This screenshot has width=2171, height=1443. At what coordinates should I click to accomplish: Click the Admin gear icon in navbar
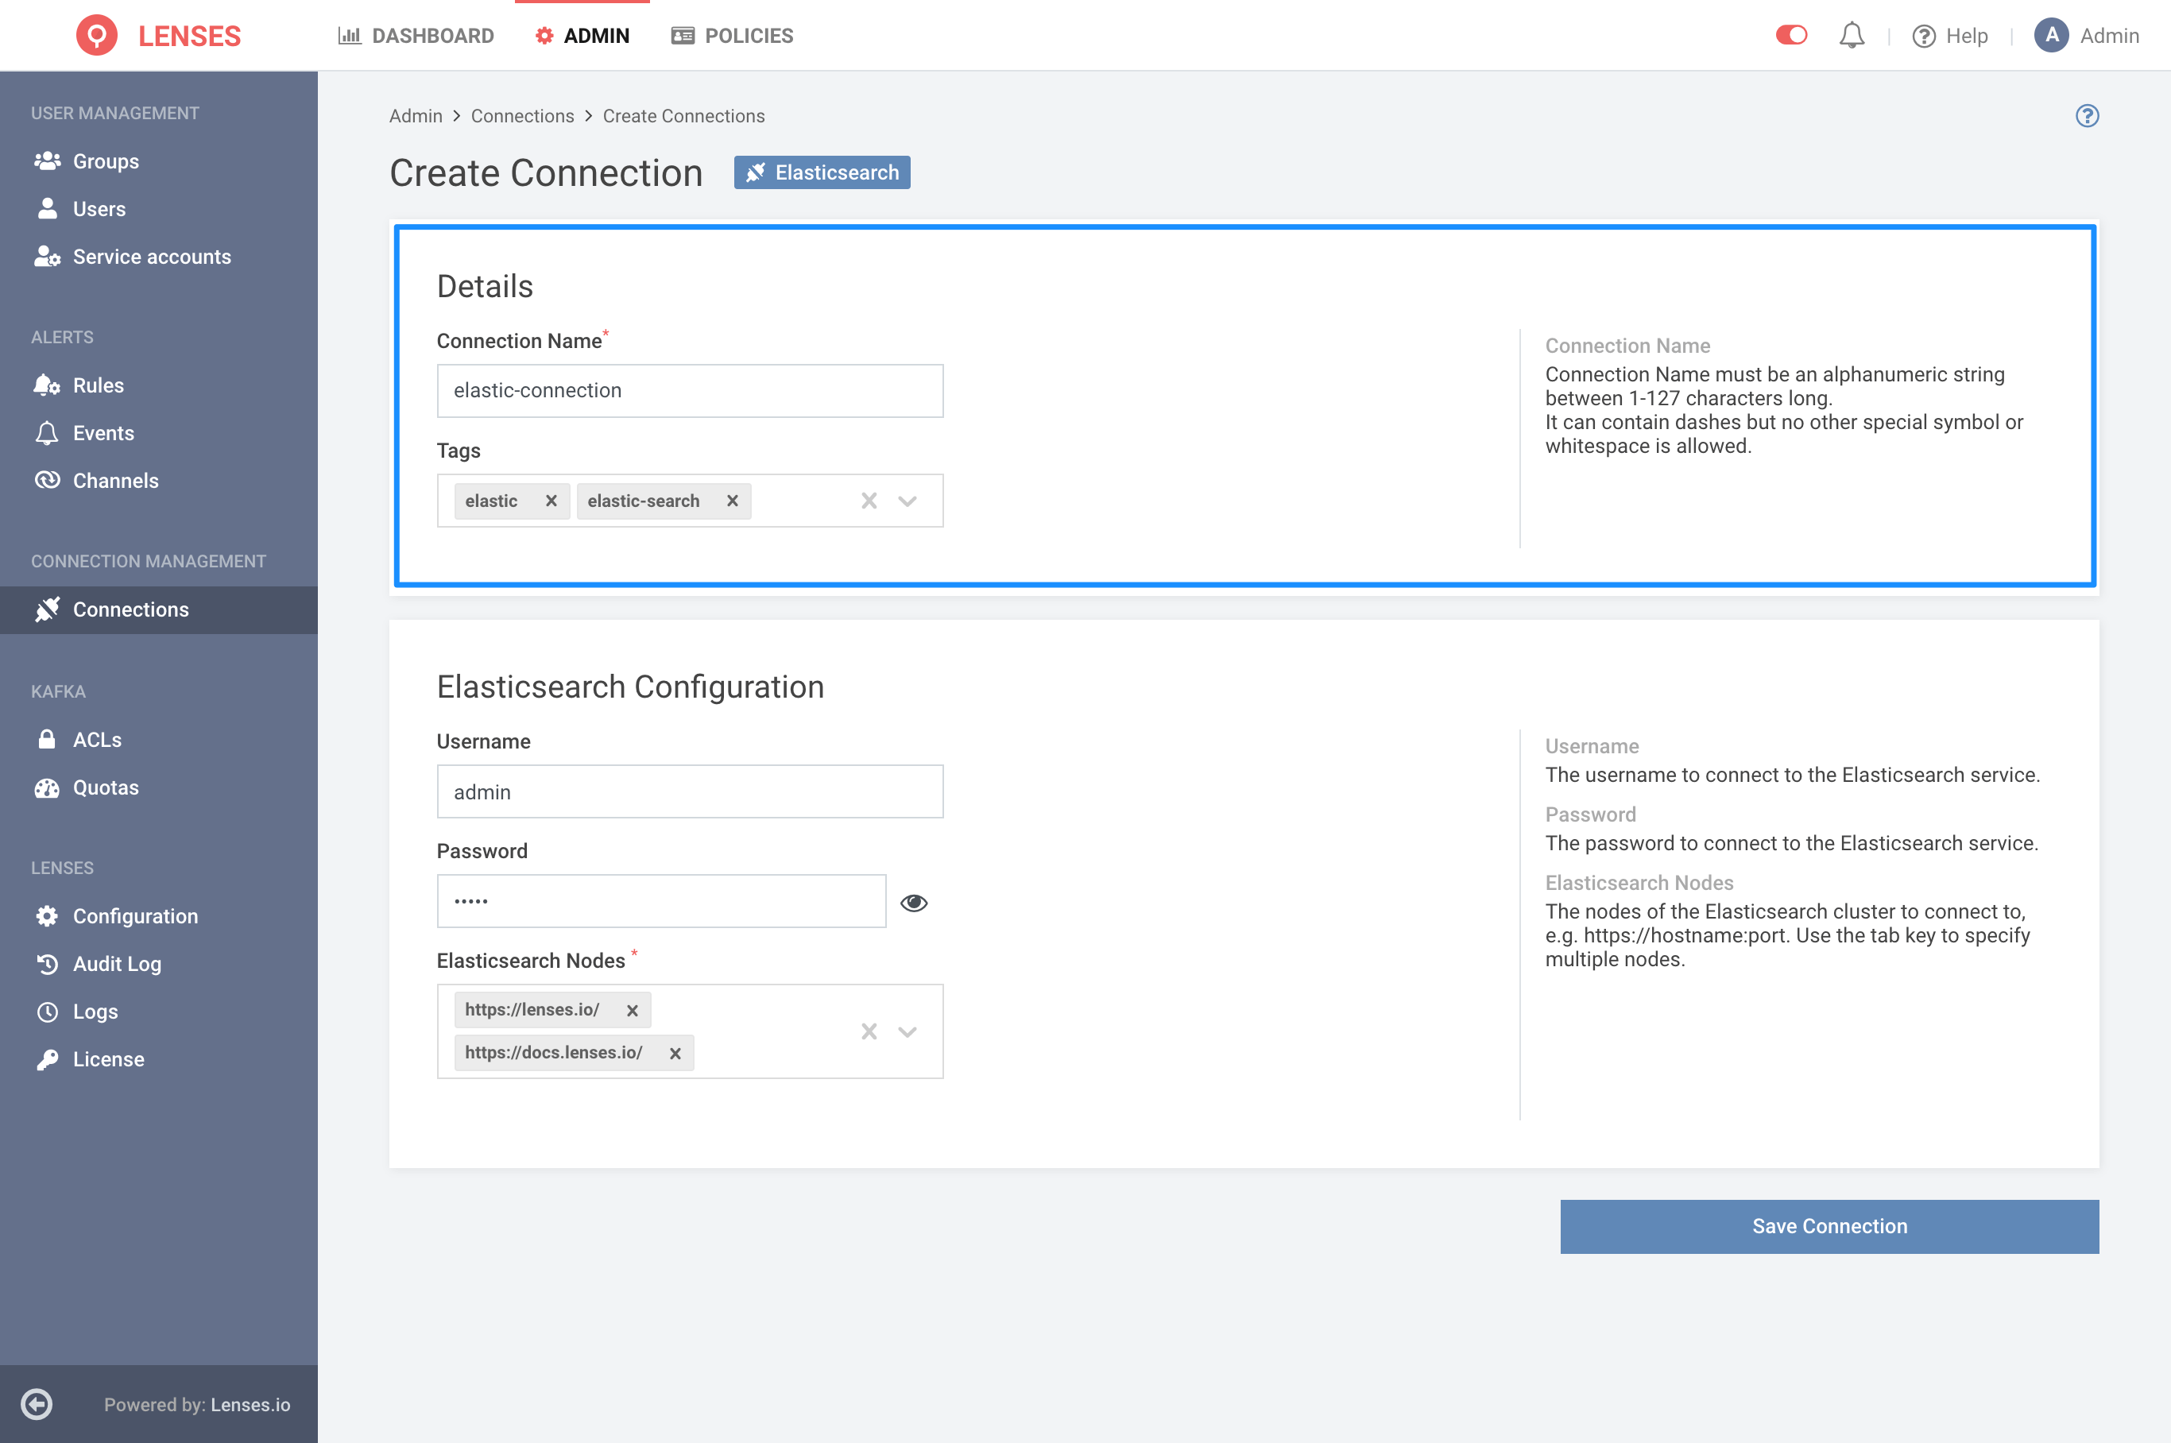point(544,35)
